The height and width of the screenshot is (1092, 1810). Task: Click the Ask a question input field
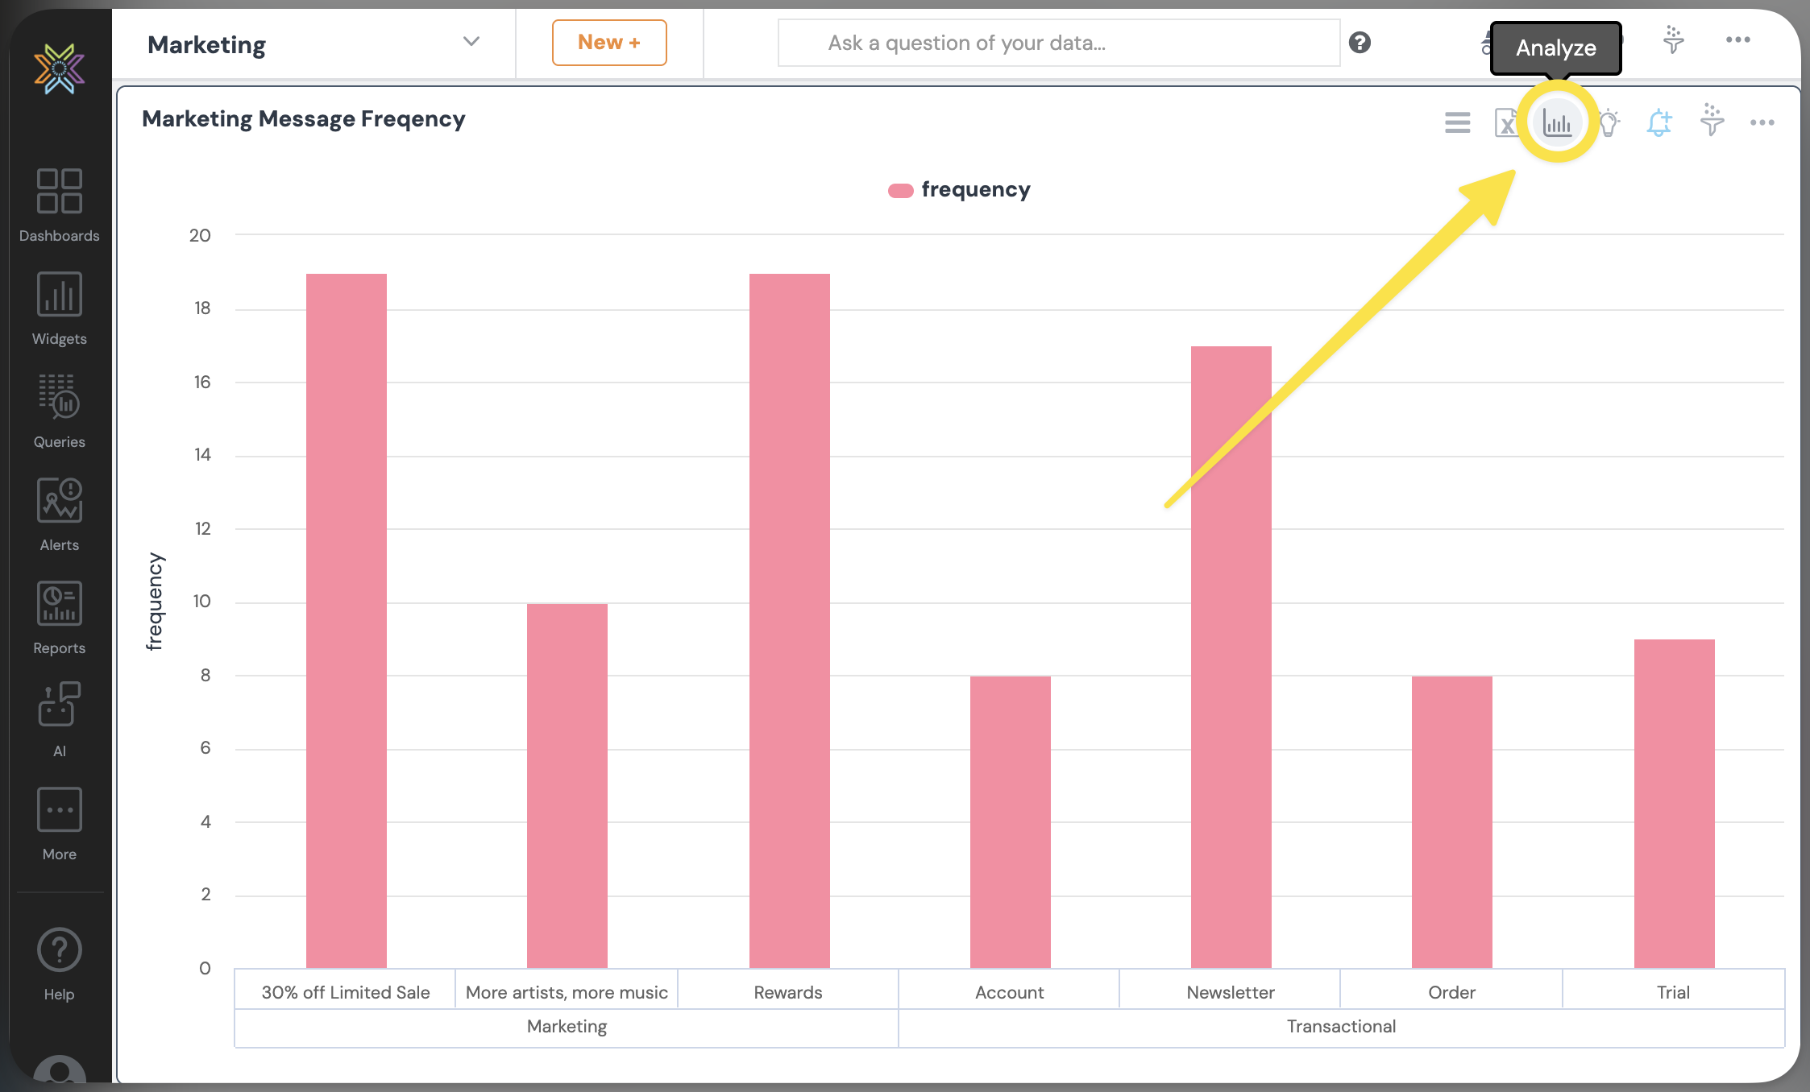point(1058,43)
